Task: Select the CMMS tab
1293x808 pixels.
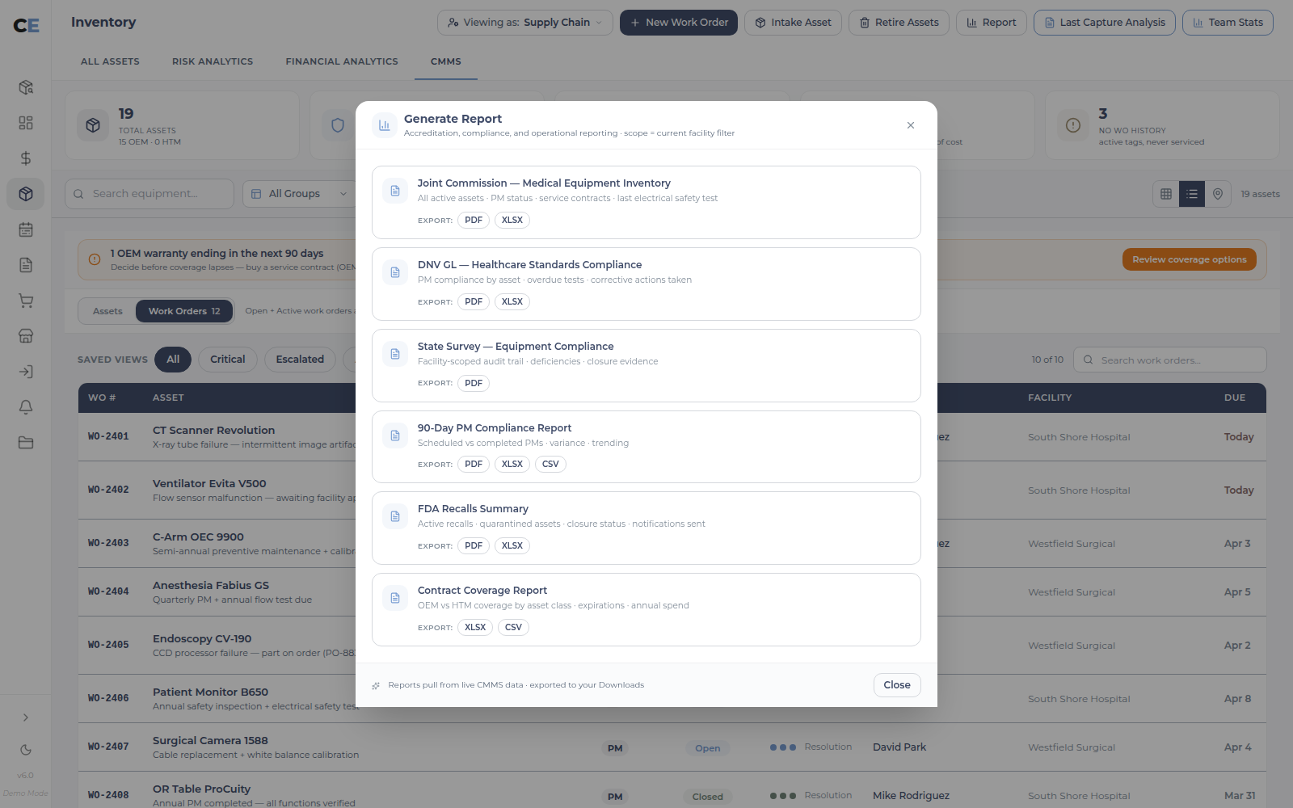Action: [x=446, y=61]
